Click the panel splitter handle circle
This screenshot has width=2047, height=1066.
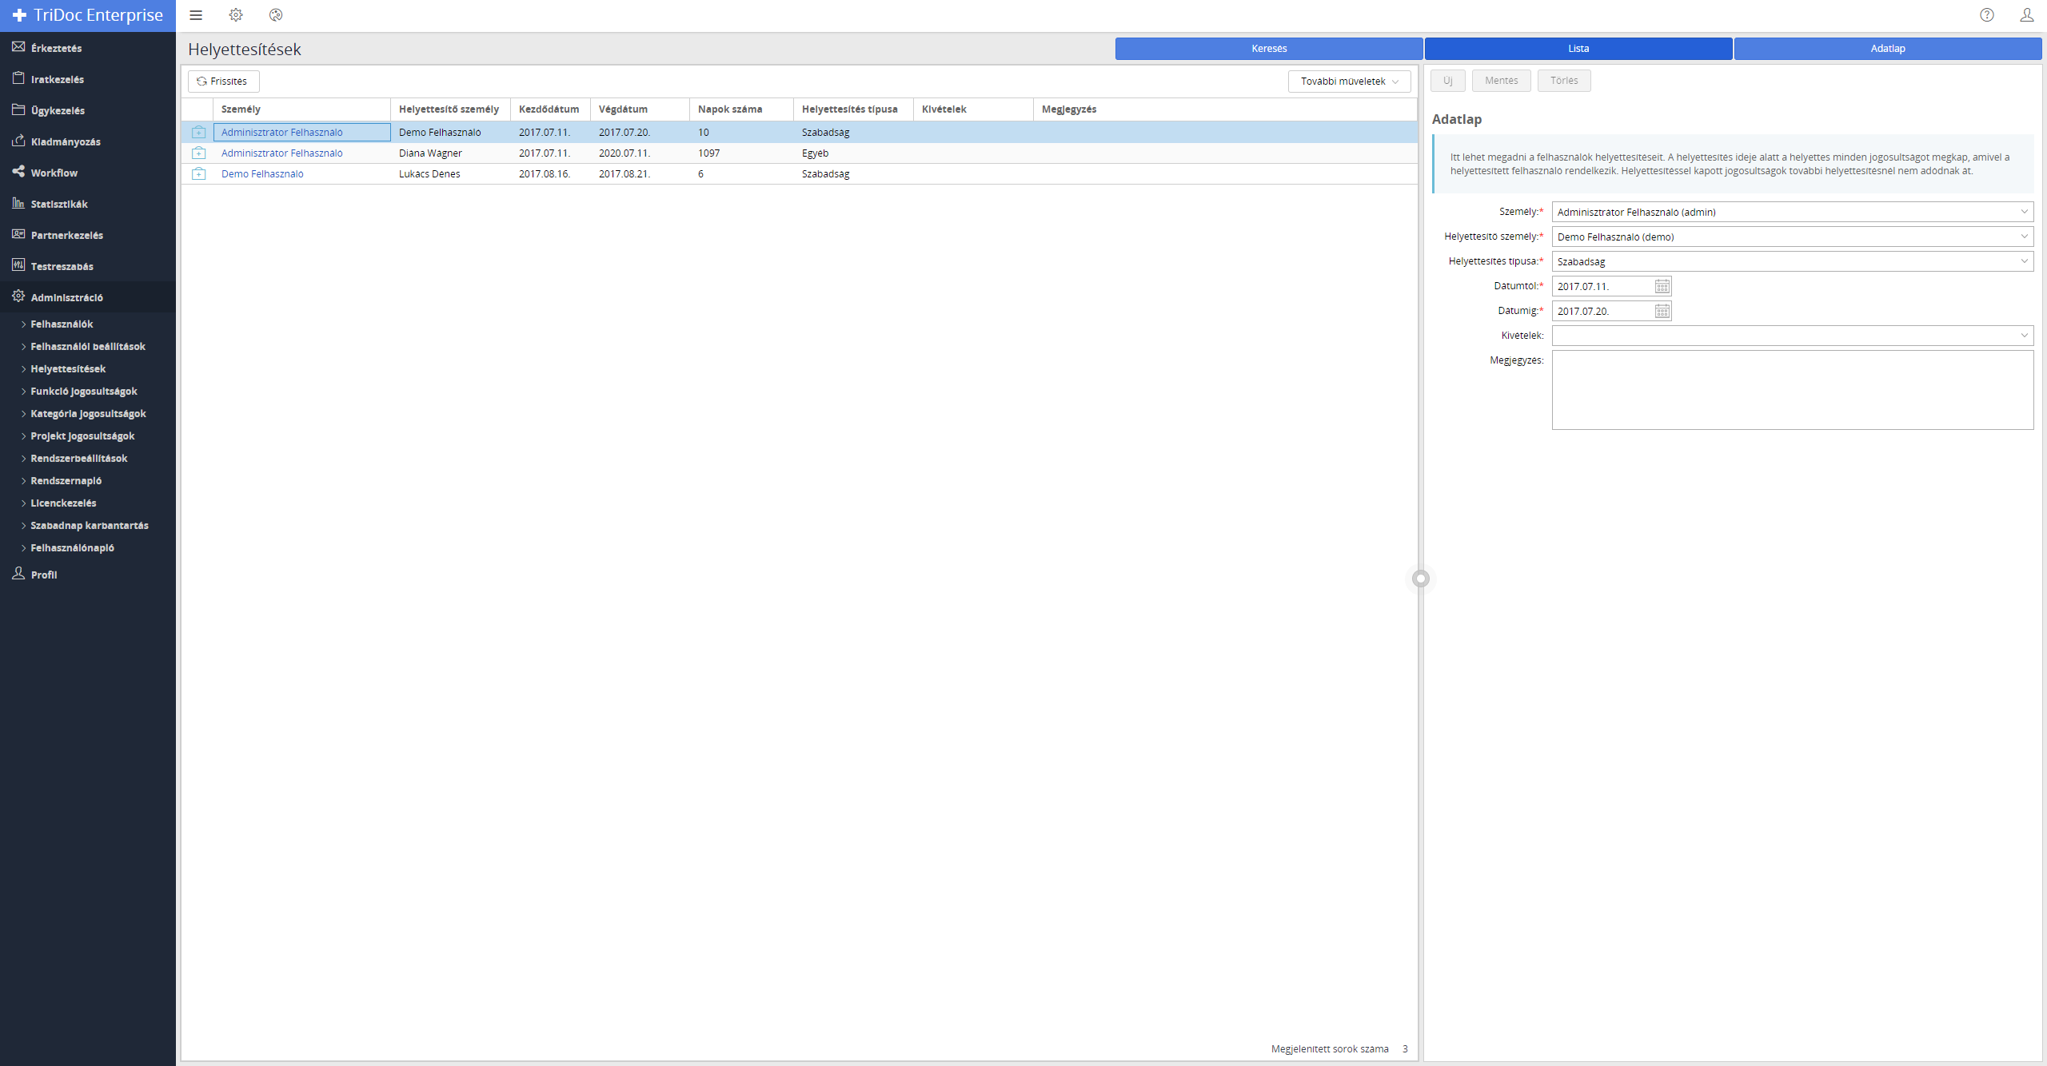(x=1420, y=579)
